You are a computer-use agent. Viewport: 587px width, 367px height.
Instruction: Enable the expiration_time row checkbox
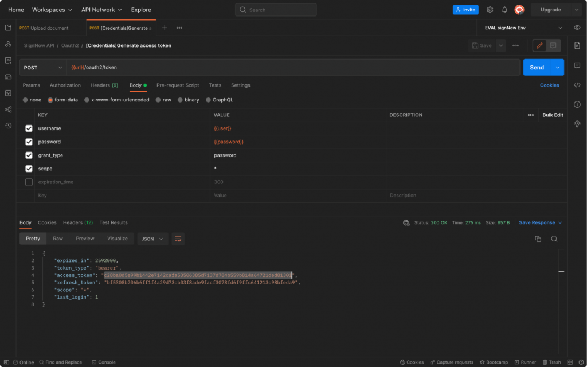[x=29, y=182]
